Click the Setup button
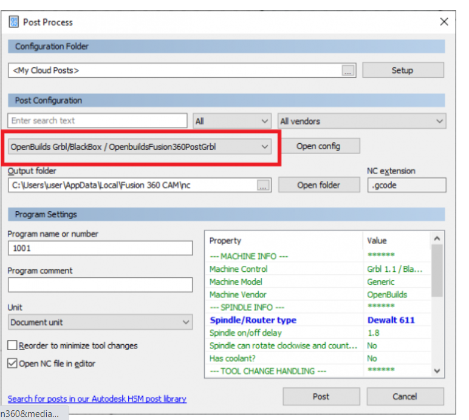This screenshot has width=469, height=420. (402, 70)
